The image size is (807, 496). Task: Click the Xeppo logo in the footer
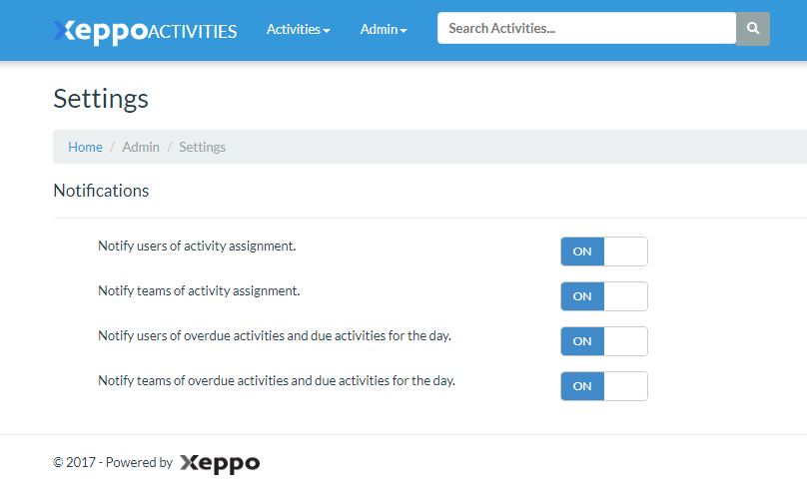(220, 463)
